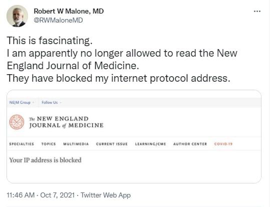270x207 pixels.
Task: Click the red COVID-19 nav link
Action: click(x=223, y=144)
